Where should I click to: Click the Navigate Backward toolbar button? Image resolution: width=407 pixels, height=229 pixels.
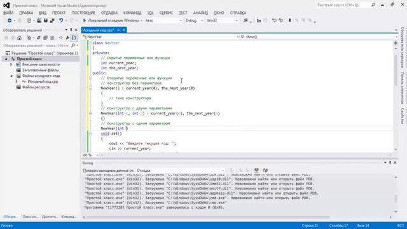10,20
